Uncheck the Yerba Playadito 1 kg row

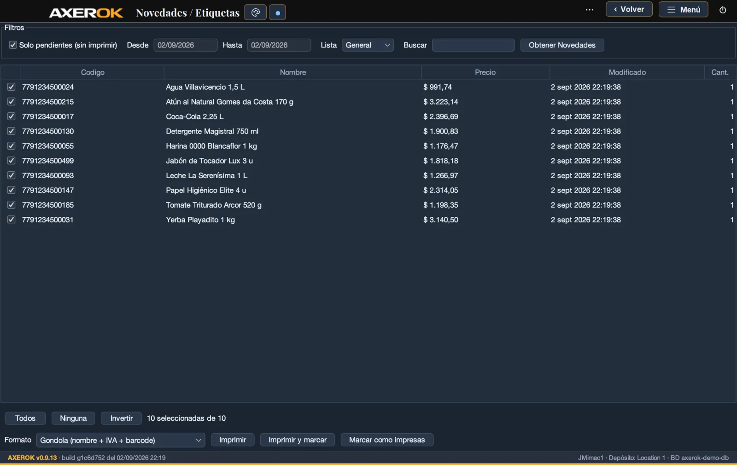[12, 220]
